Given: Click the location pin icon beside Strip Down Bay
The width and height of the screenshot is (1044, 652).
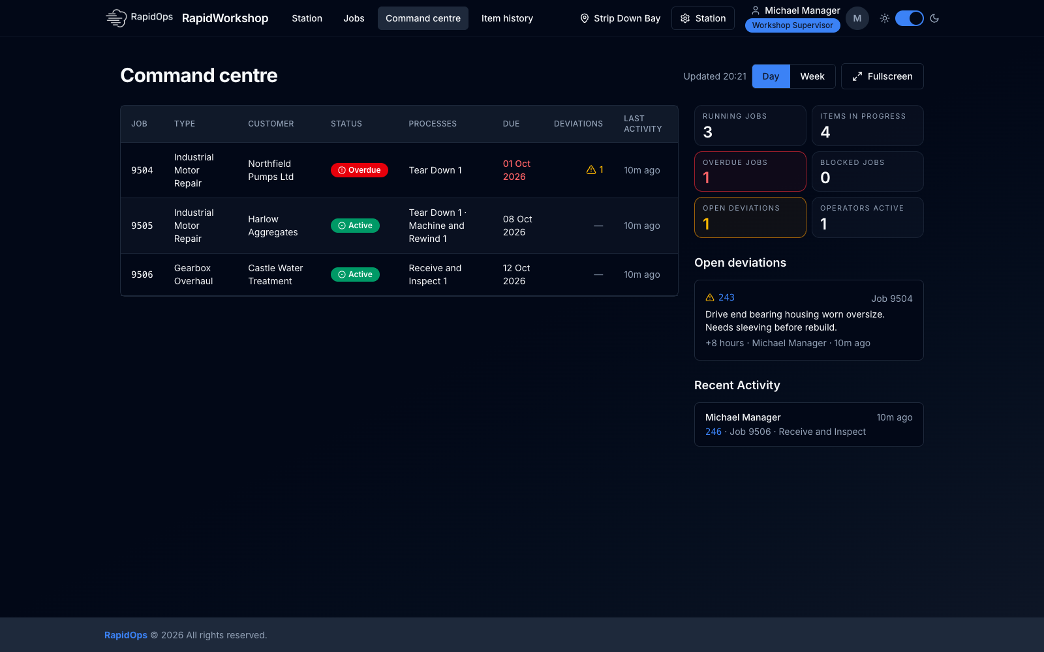Looking at the screenshot, I should (x=585, y=18).
